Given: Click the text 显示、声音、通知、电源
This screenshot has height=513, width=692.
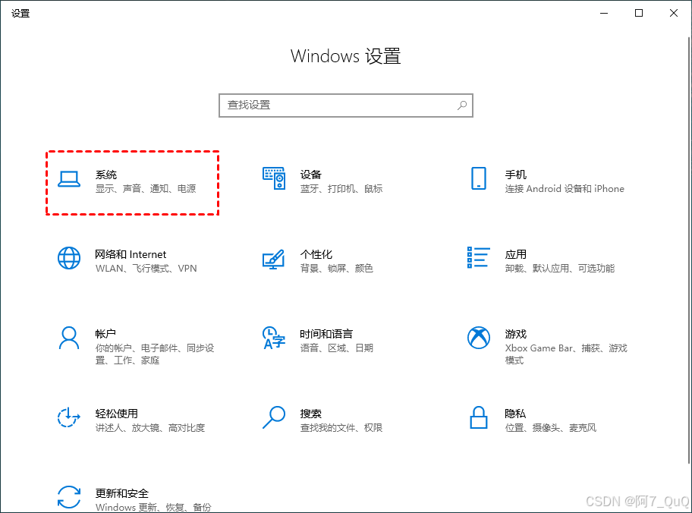Looking at the screenshot, I should (x=146, y=188).
